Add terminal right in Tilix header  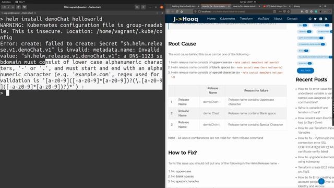19,7
